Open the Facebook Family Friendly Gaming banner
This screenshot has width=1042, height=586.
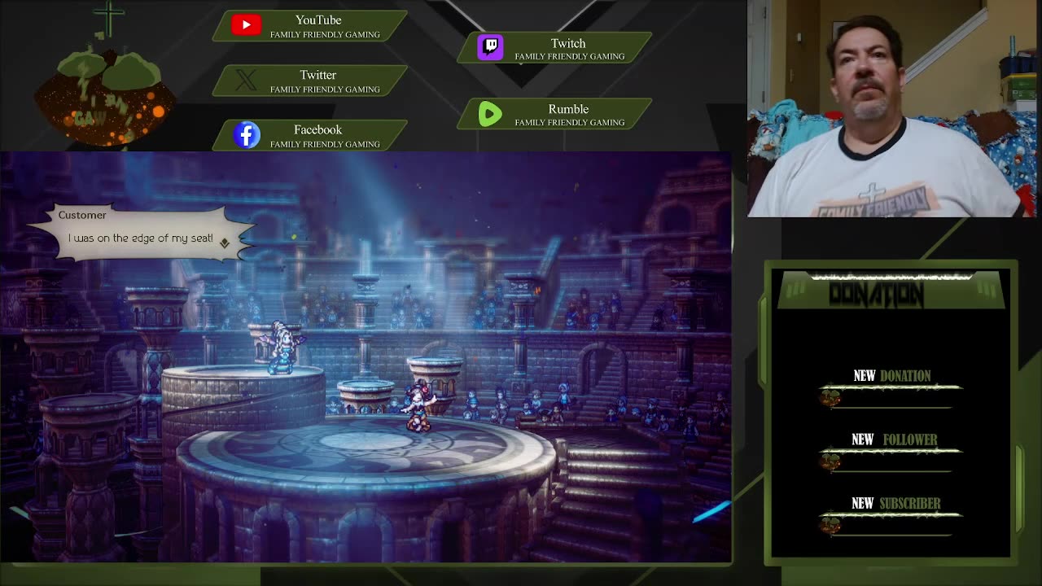[310, 135]
